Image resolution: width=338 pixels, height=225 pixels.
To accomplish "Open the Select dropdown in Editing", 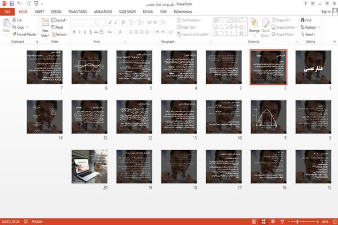I will point(308,34).
